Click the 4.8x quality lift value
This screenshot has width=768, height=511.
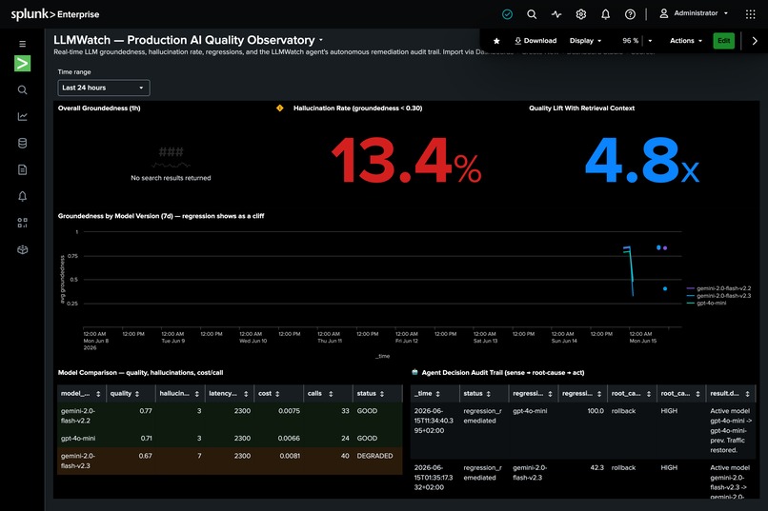(642, 161)
